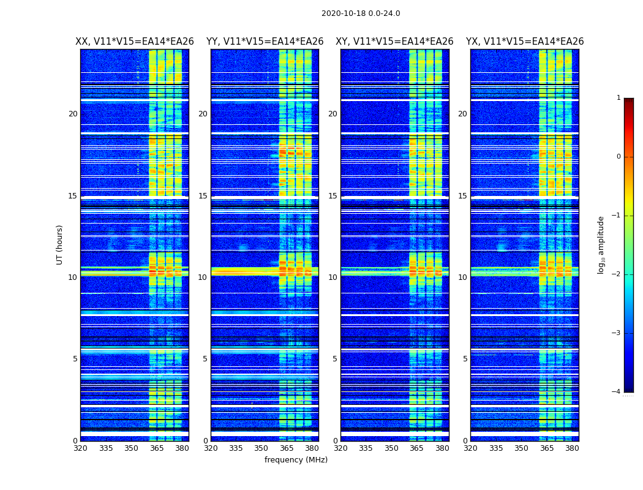
Task: Click the 380 MHz tick label under the YY panel
Action: coord(312,448)
